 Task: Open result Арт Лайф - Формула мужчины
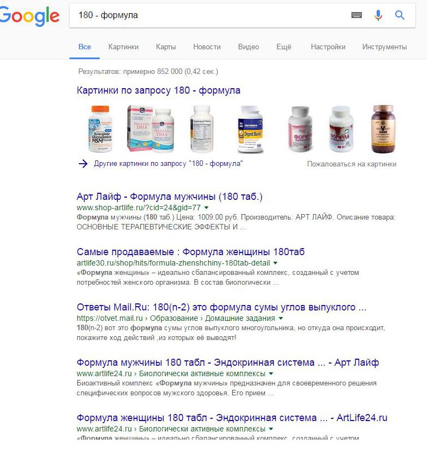[x=169, y=197]
